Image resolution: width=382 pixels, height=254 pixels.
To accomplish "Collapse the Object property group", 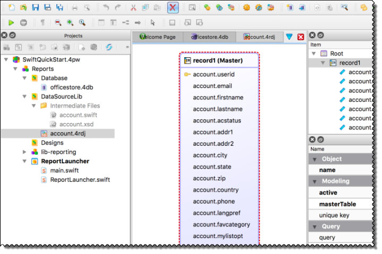I will (315, 159).
